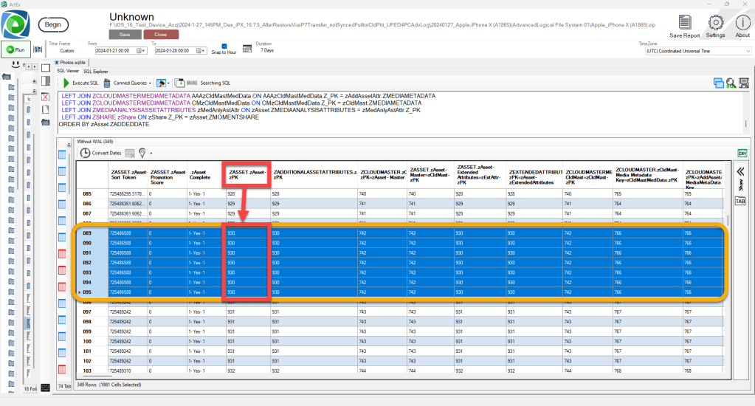Switch to the SQL Explorer tab
The height and width of the screenshot is (406, 755).
[96, 72]
